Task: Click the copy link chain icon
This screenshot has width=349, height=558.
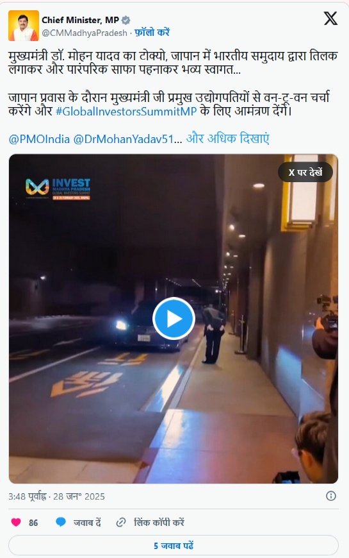Action: (121, 522)
